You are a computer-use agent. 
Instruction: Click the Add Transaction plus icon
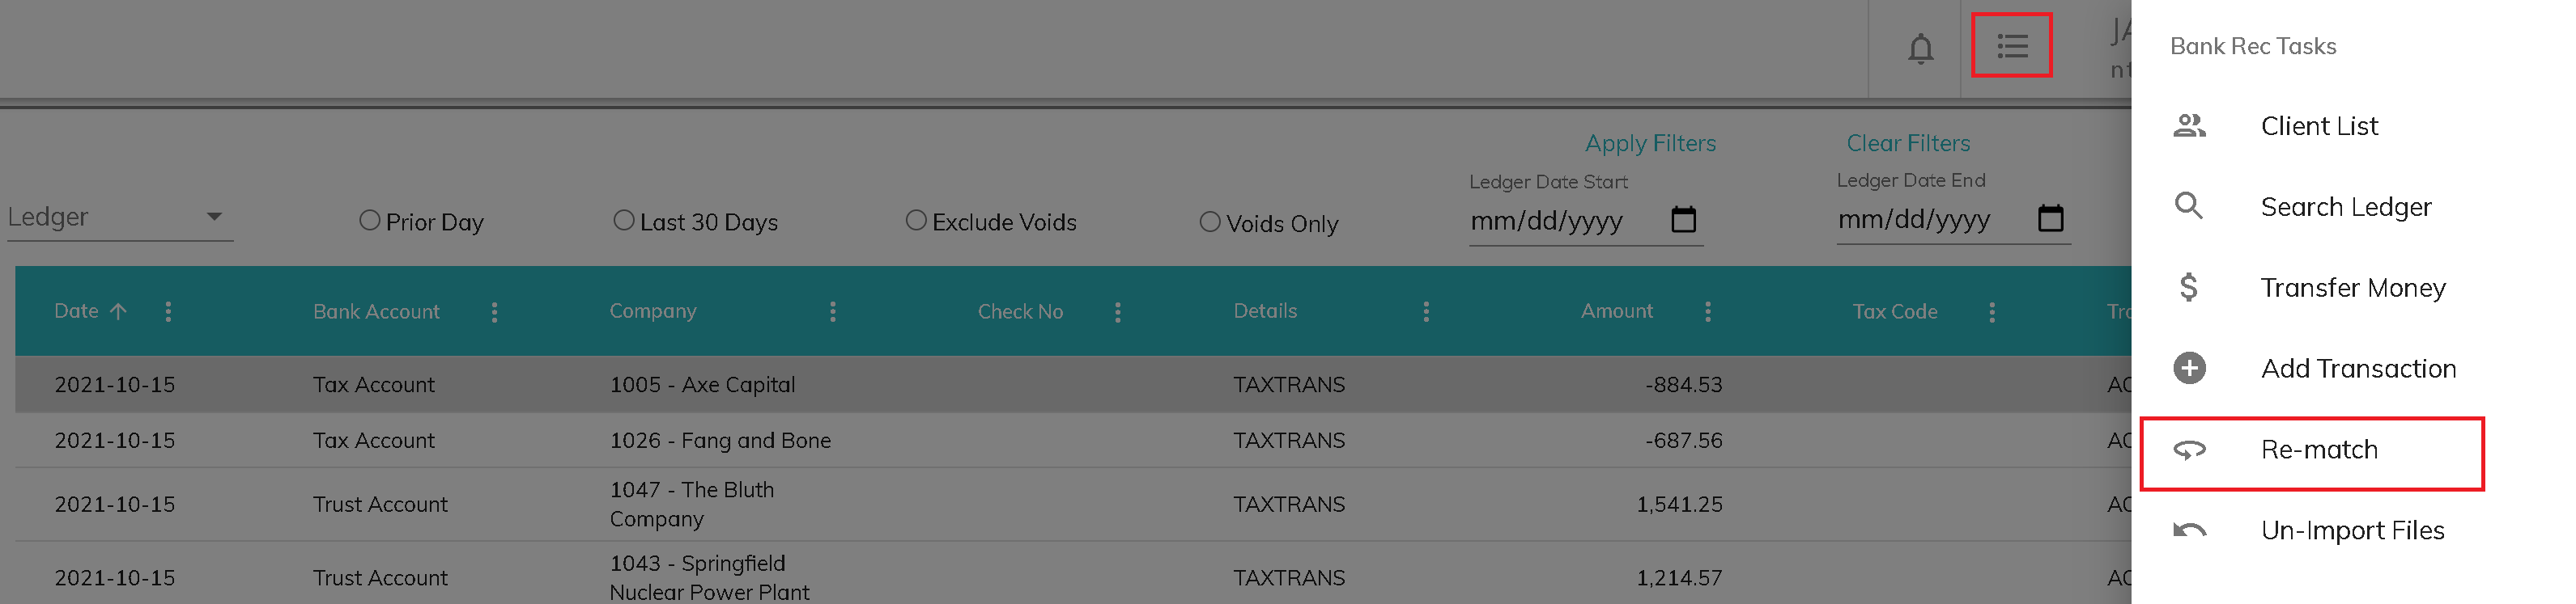[x=2189, y=369]
